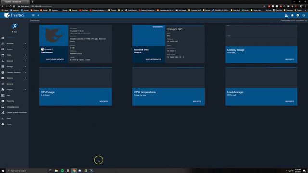The width and height of the screenshot is (308, 173).
Task: Open REPORTS on Memory Usage card
Action: (290, 59)
